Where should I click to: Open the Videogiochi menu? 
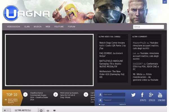[x=14, y=27]
